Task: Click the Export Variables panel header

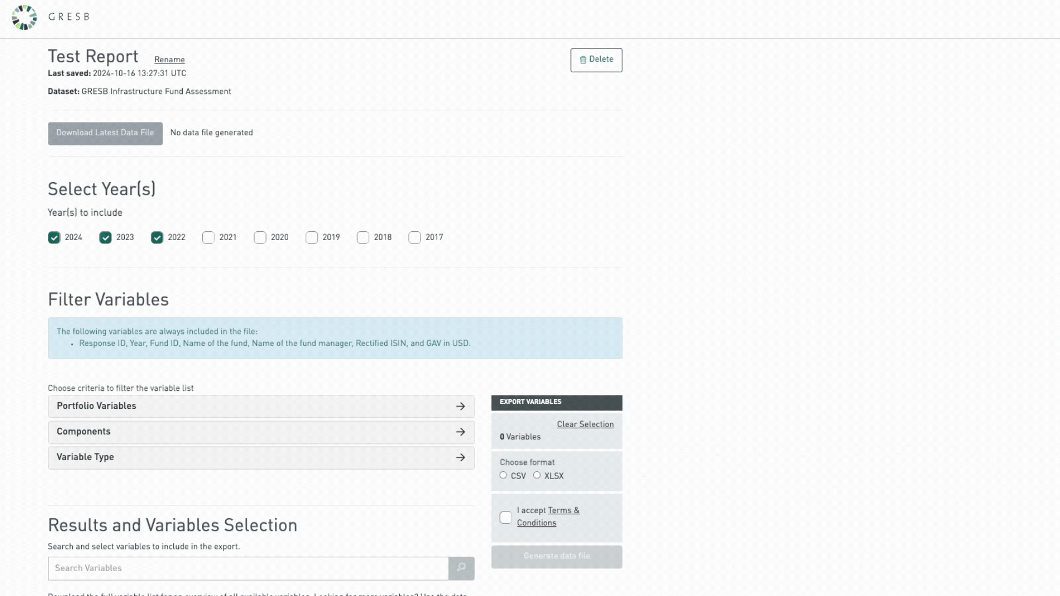Action: coord(556,402)
